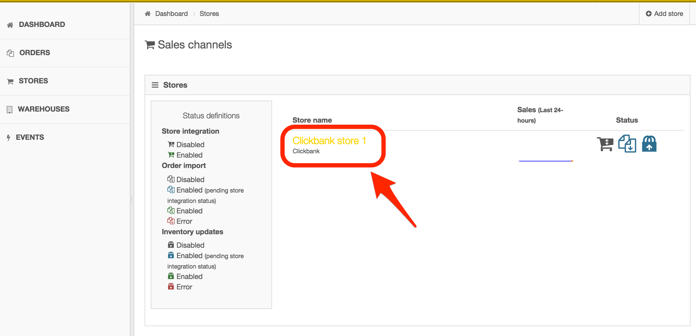Click the cart icon beside Sales channels heading
Image resolution: width=696 pixels, height=336 pixels.
click(150, 45)
